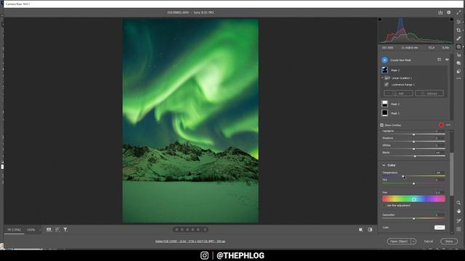The image size is (465, 261).
Task: Open Camera Raw preferences gear
Action: pyautogui.click(x=449, y=12)
